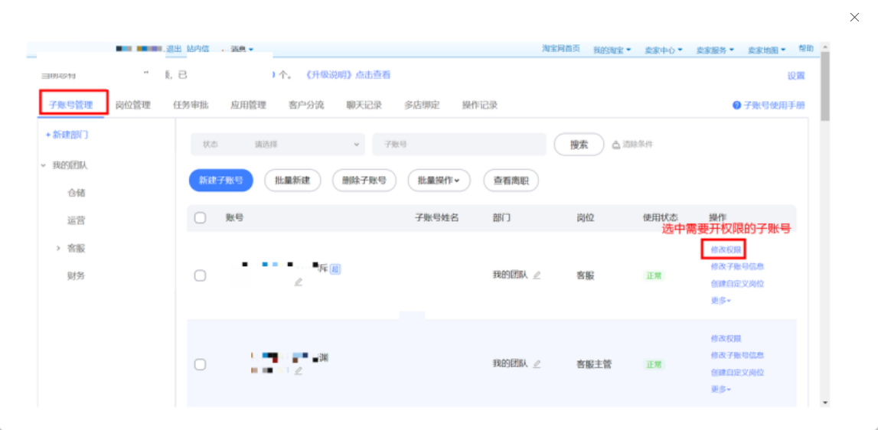Click 修改权限 link in the 客服主管 row
Image resolution: width=878 pixels, height=430 pixels.
pos(726,338)
